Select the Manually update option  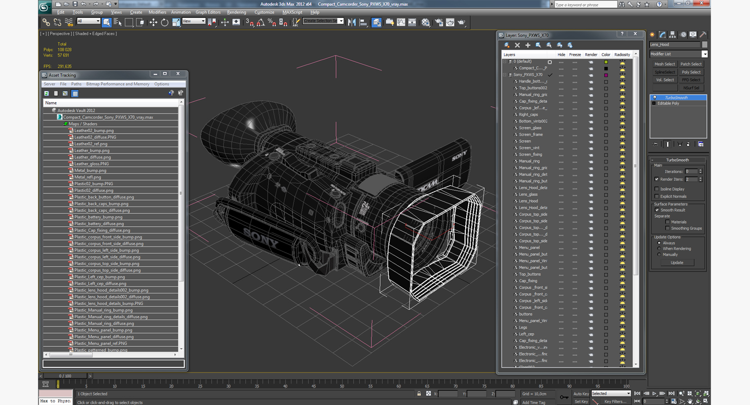pos(659,255)
